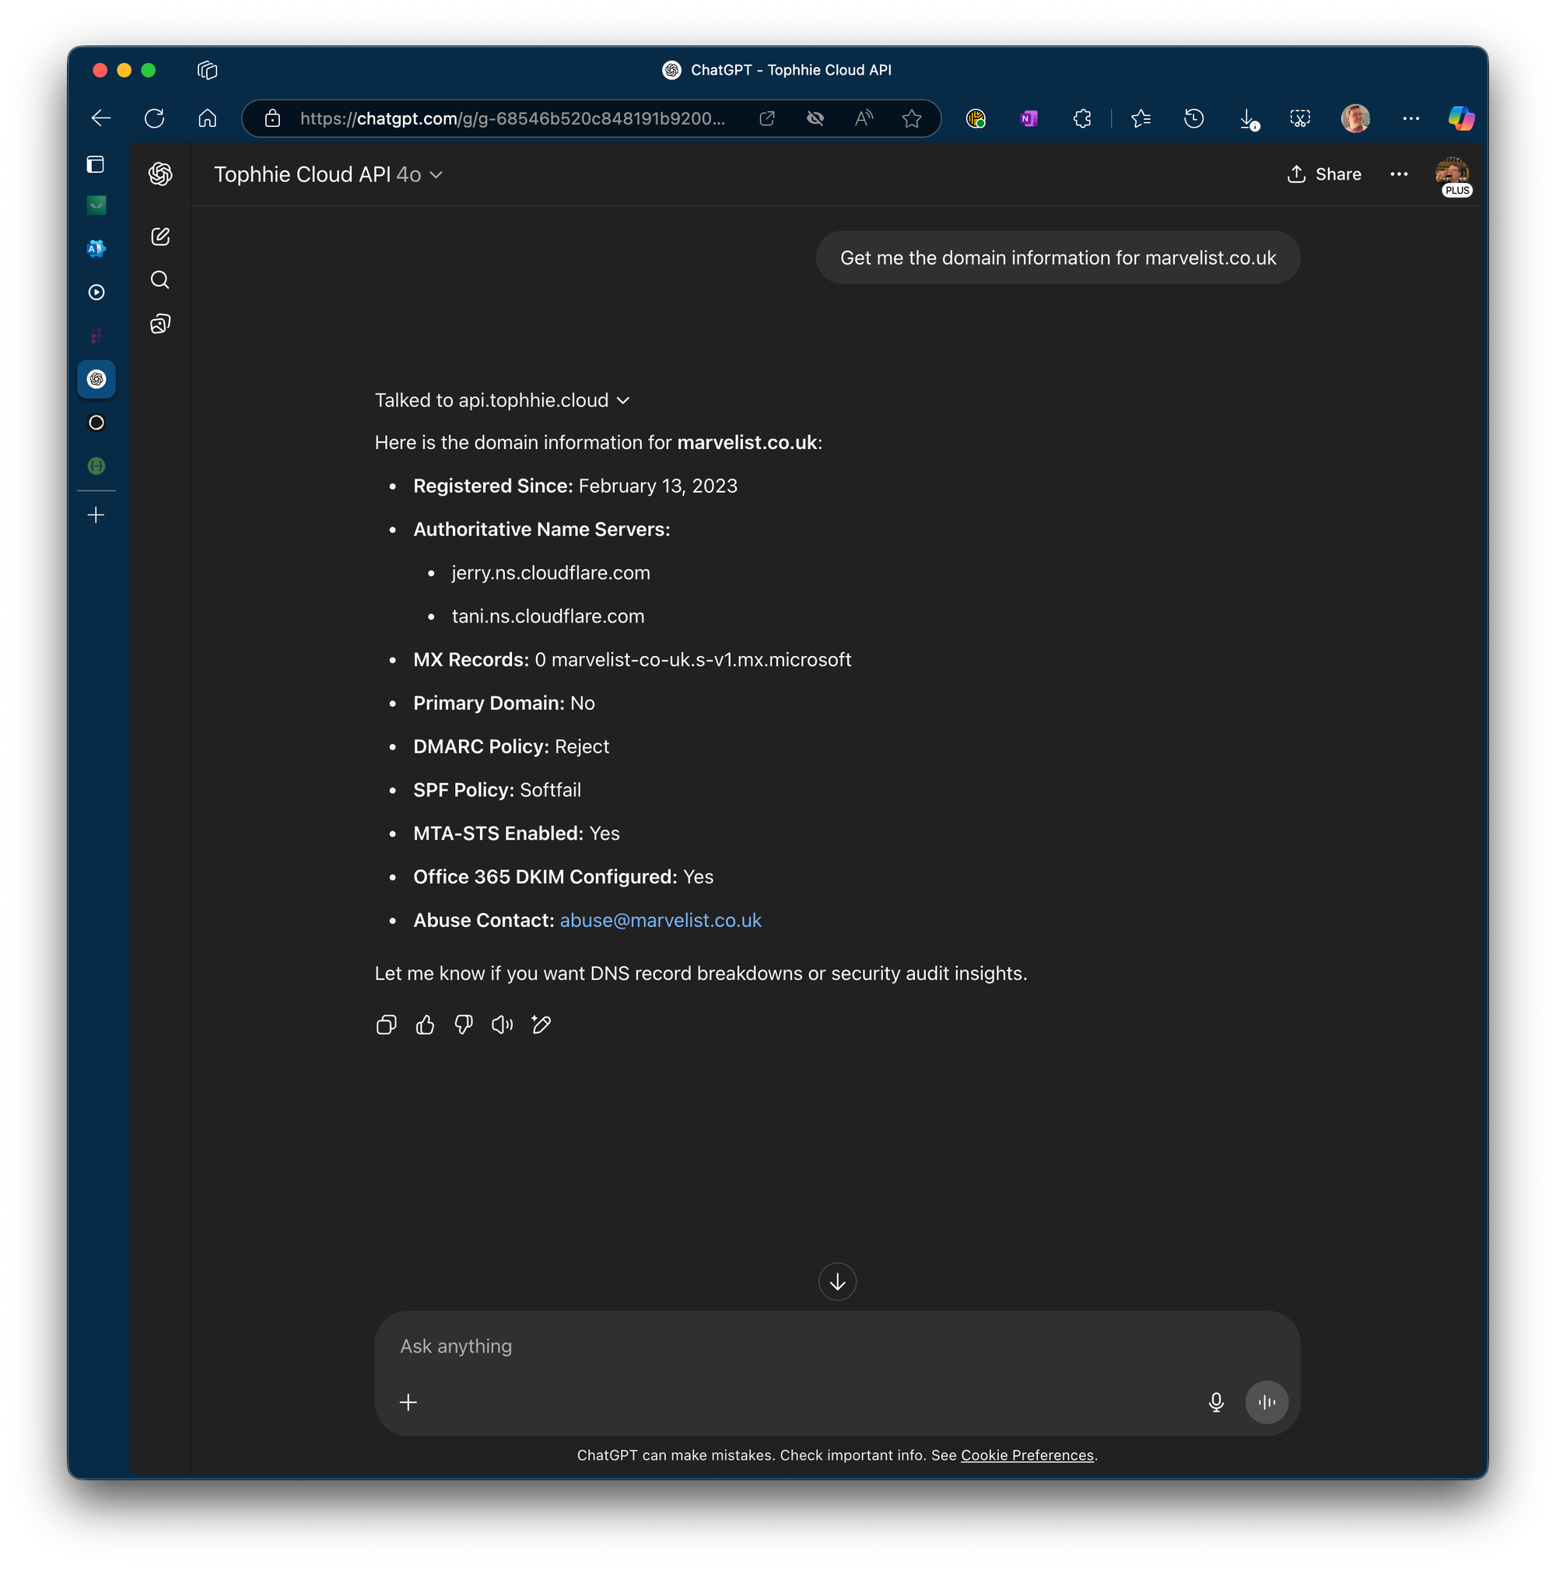Click the user message about marvelist.co.uk
Screen dimensions: 1556x1569
coord(1057,258)
